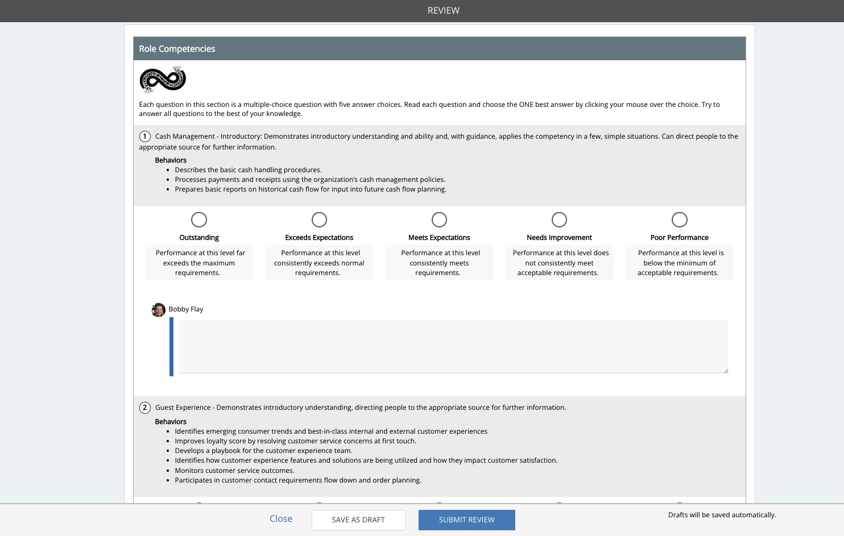
Task: Click the 'consistently meets requirements' description box
Action: [439, 263]
